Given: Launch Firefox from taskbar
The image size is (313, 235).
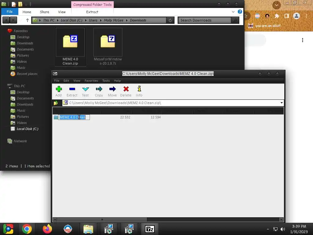Looking at the screenshot, I should click(47, 229).
